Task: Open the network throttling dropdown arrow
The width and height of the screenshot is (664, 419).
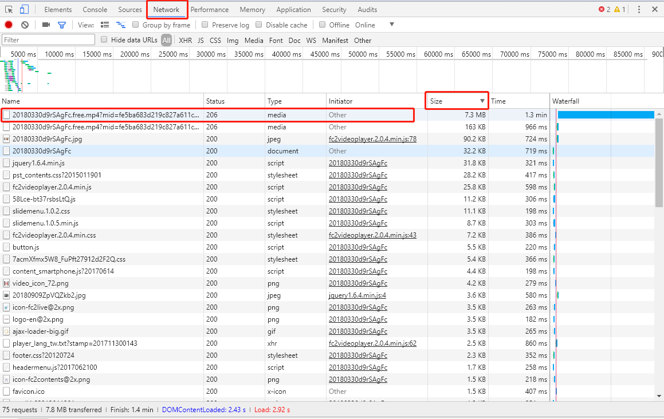Action: pos(392,25)
